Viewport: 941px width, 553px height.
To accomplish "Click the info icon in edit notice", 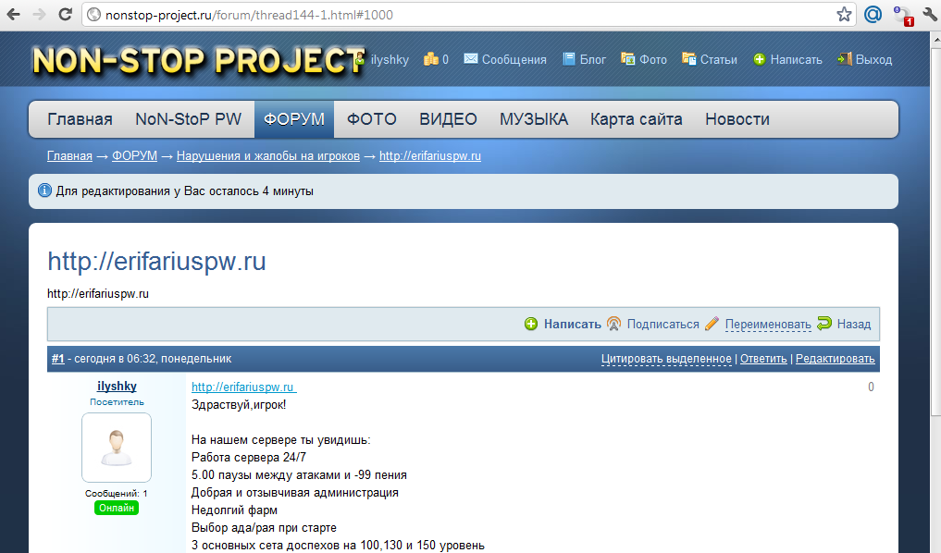I will tap(45, 190).
